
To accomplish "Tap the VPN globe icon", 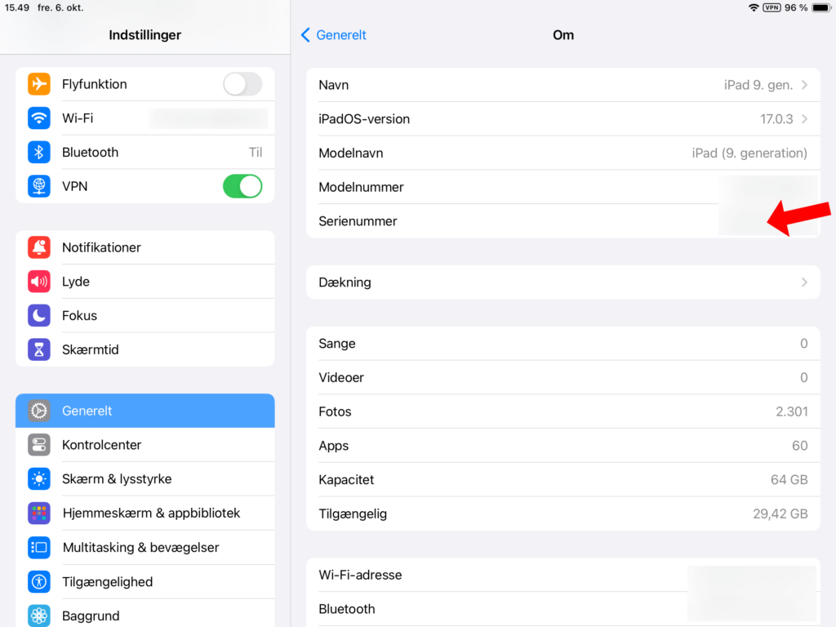I will click(39, 187).
